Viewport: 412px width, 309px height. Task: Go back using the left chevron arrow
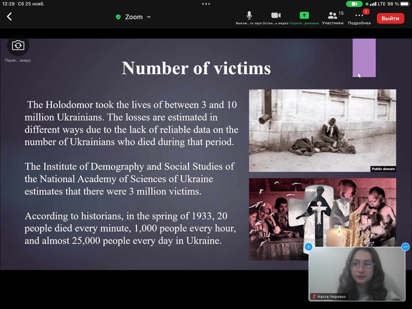coord(9,17)
